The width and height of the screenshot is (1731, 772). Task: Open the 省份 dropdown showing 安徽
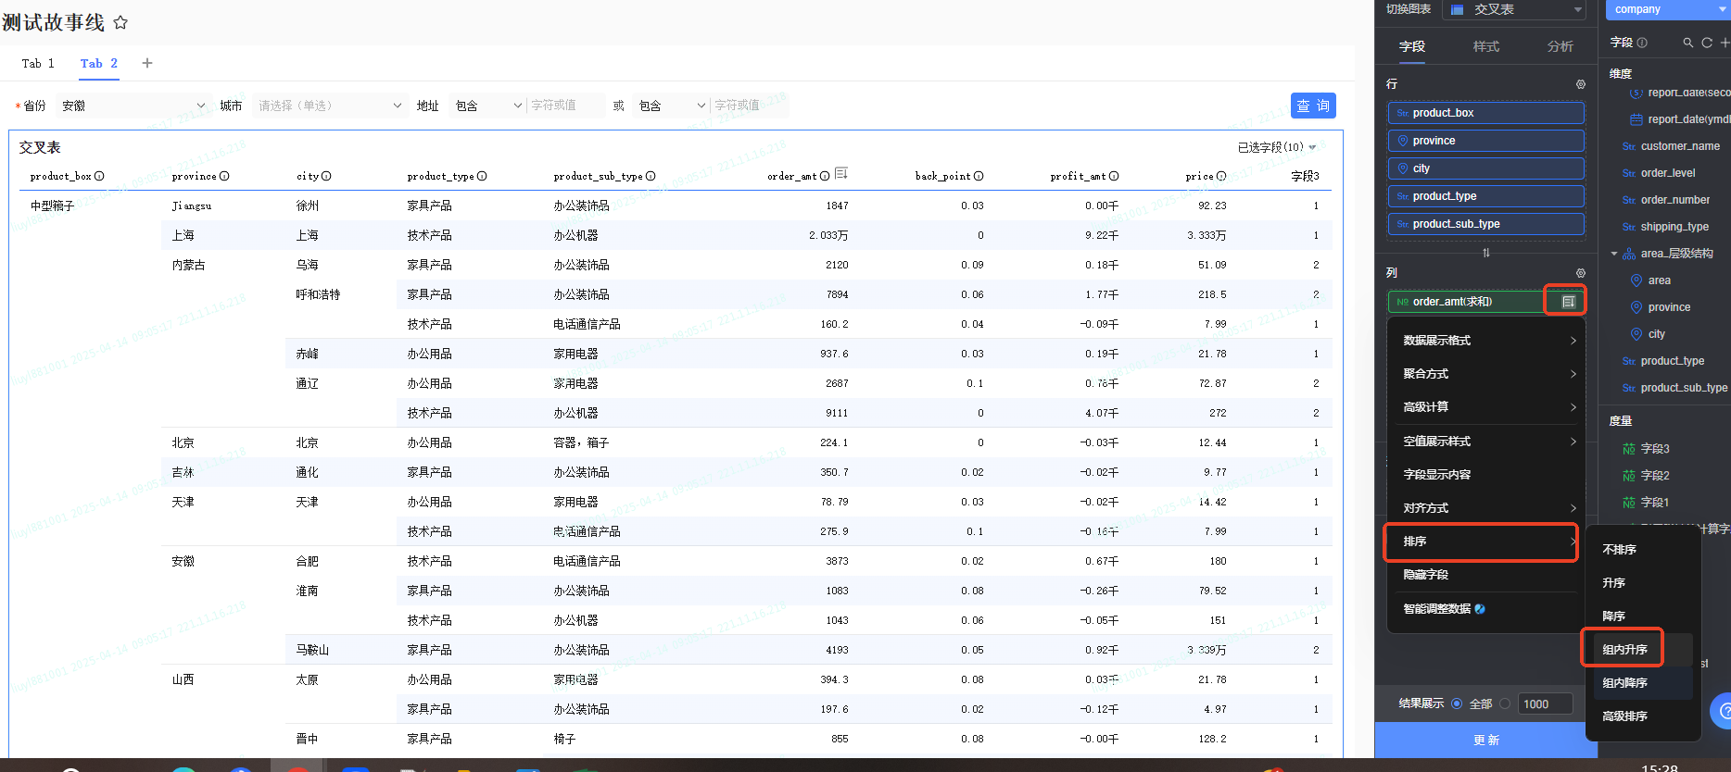point(133,106)
